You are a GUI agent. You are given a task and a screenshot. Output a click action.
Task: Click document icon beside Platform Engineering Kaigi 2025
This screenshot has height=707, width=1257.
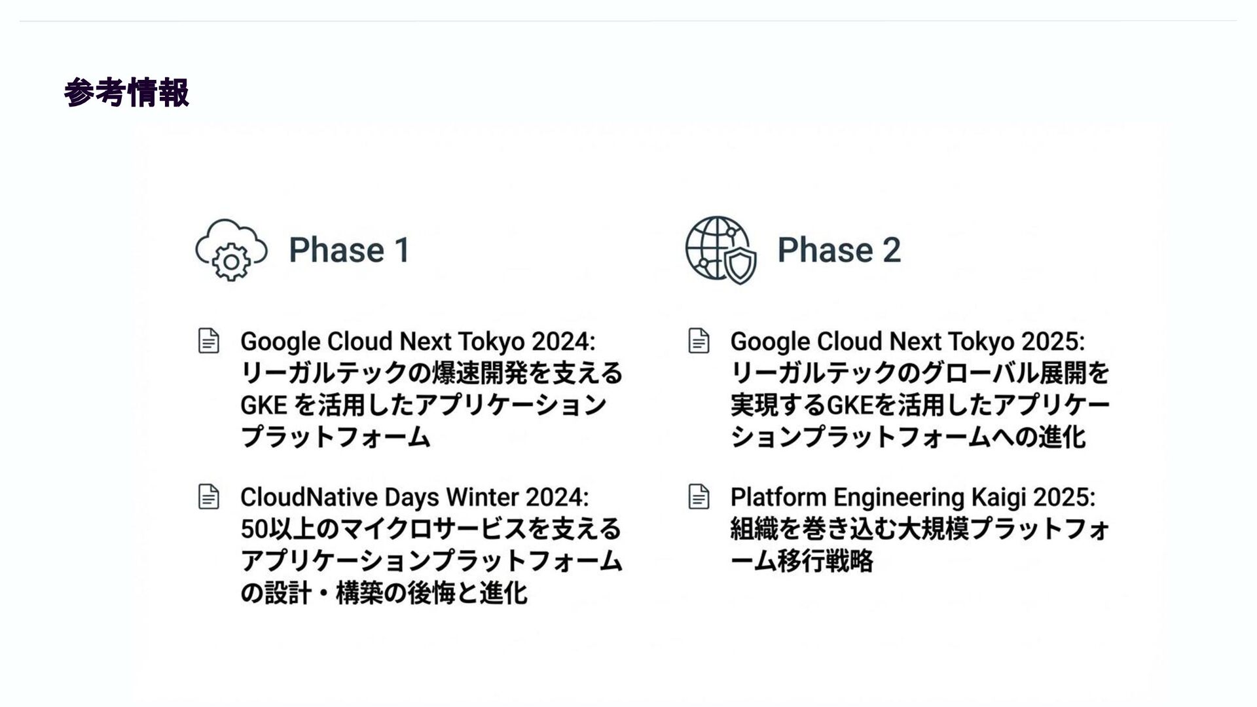tap(699, 497)
